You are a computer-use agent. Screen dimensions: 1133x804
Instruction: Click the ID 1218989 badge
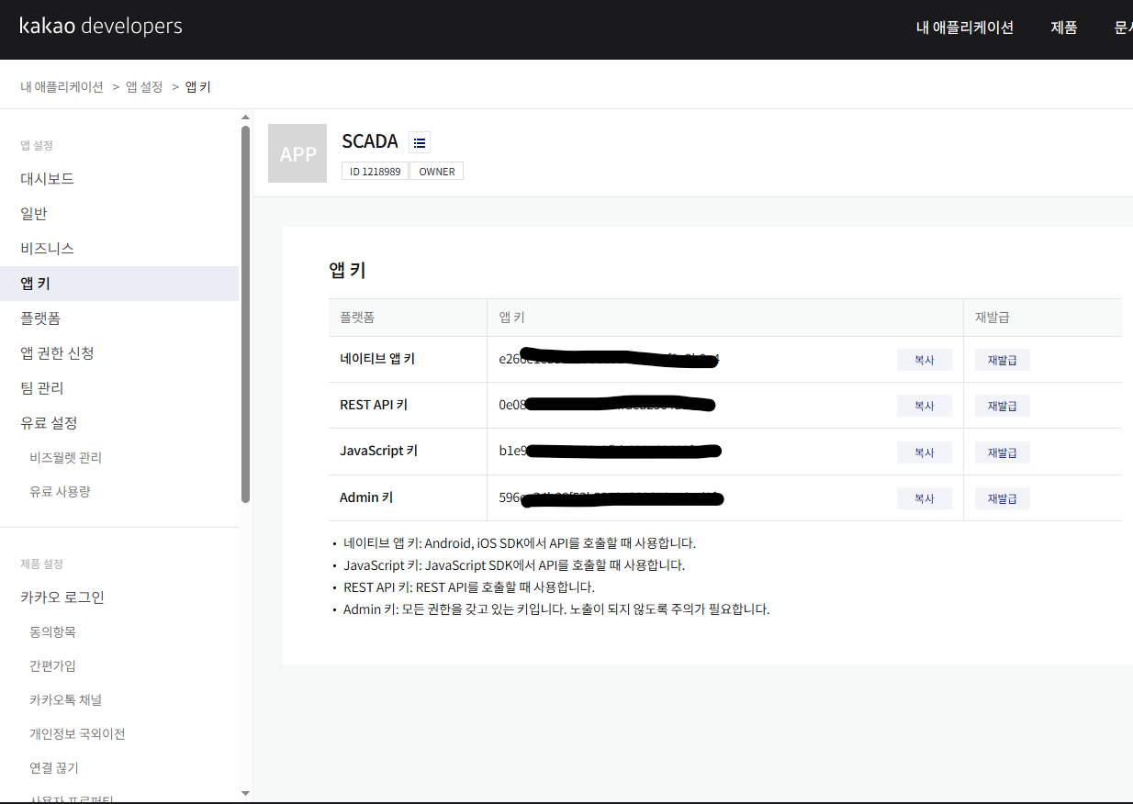tap(376, 172)
